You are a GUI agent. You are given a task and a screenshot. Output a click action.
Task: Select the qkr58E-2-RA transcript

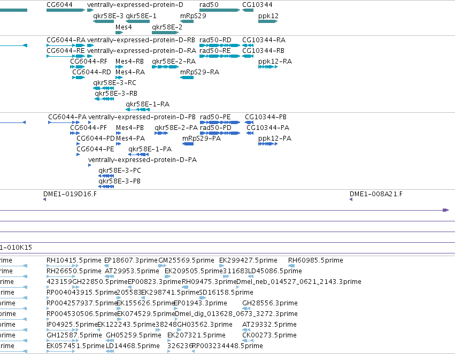[x=165, y=67]
